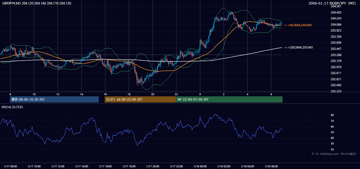
Task: Click RSI level 70 on the axis
Action: [x=332, y=121]
